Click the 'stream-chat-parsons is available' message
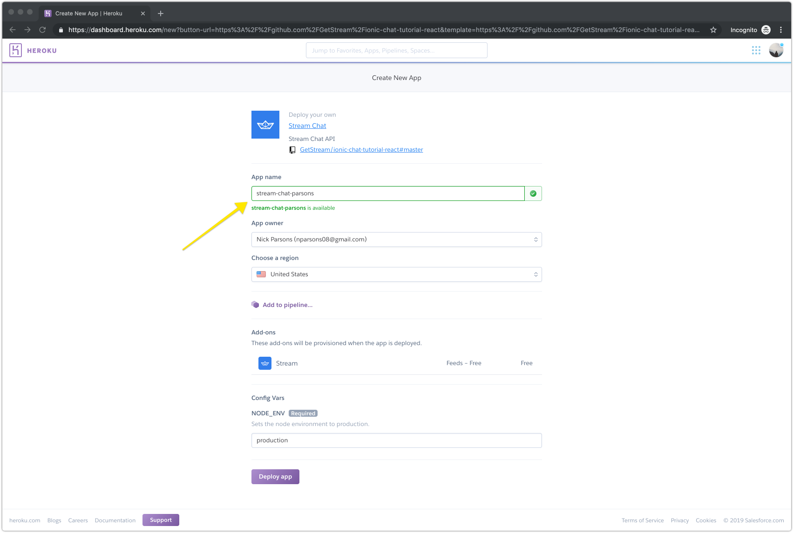 click(293, 208)
